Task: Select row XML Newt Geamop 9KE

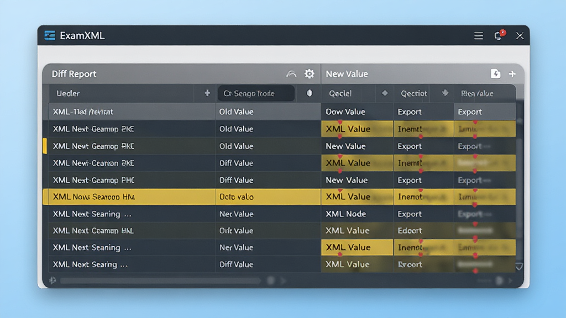Action: tap(282, 146)
